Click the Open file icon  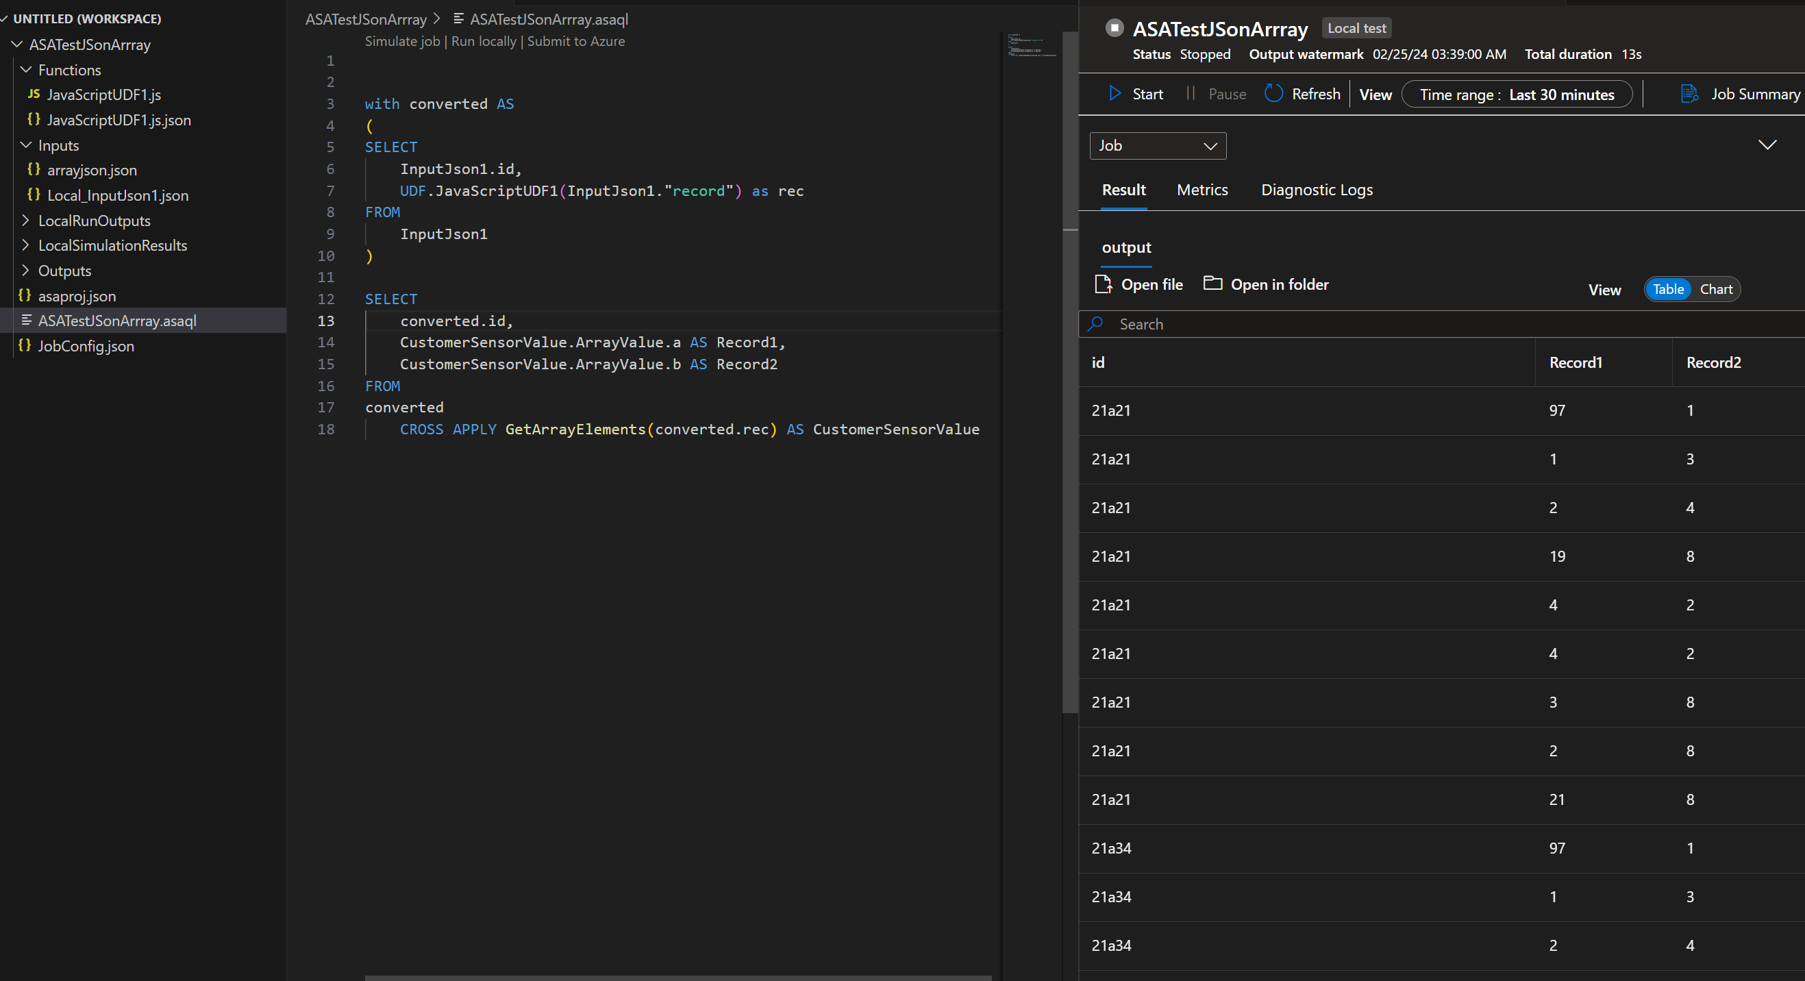tap(1103, 284)
